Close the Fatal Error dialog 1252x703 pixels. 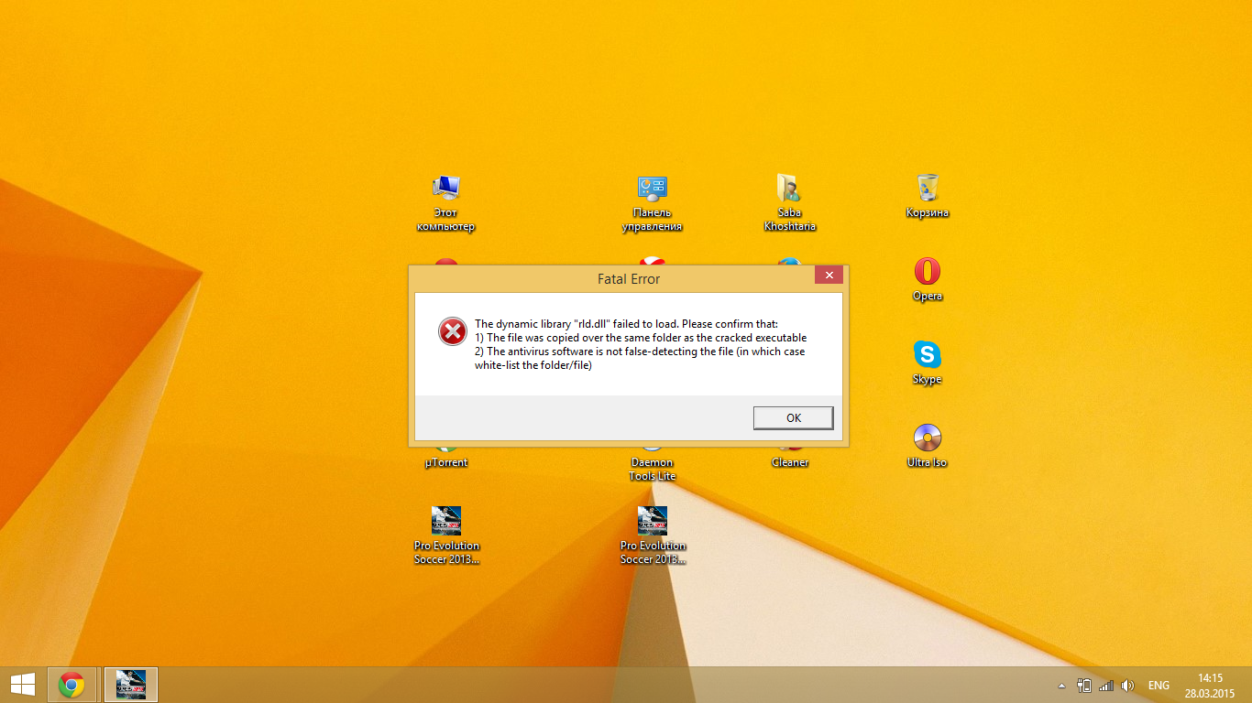point(829,276)
